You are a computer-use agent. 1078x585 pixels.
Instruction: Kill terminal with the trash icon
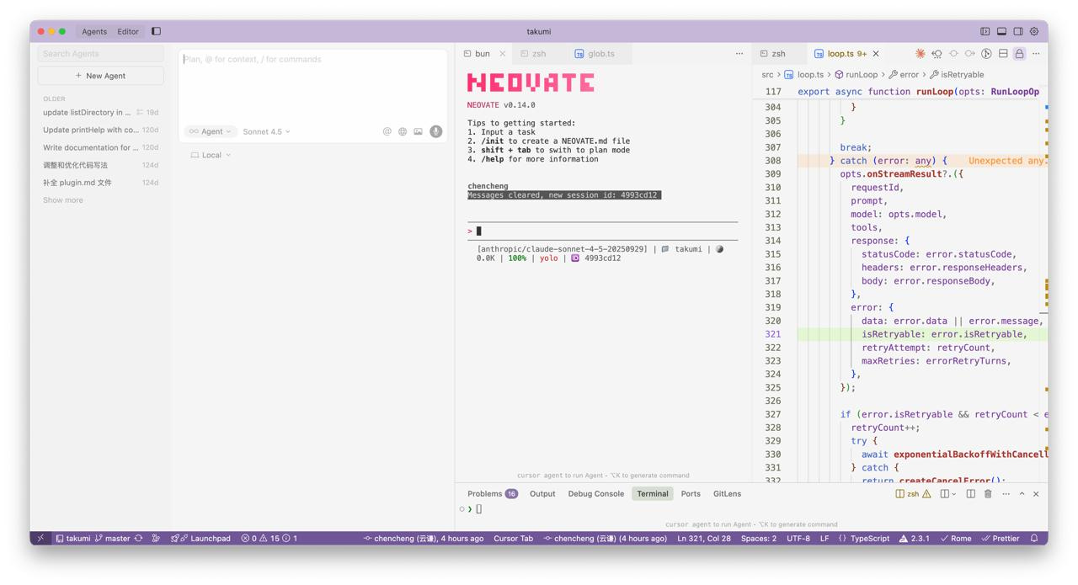point(988,494)
